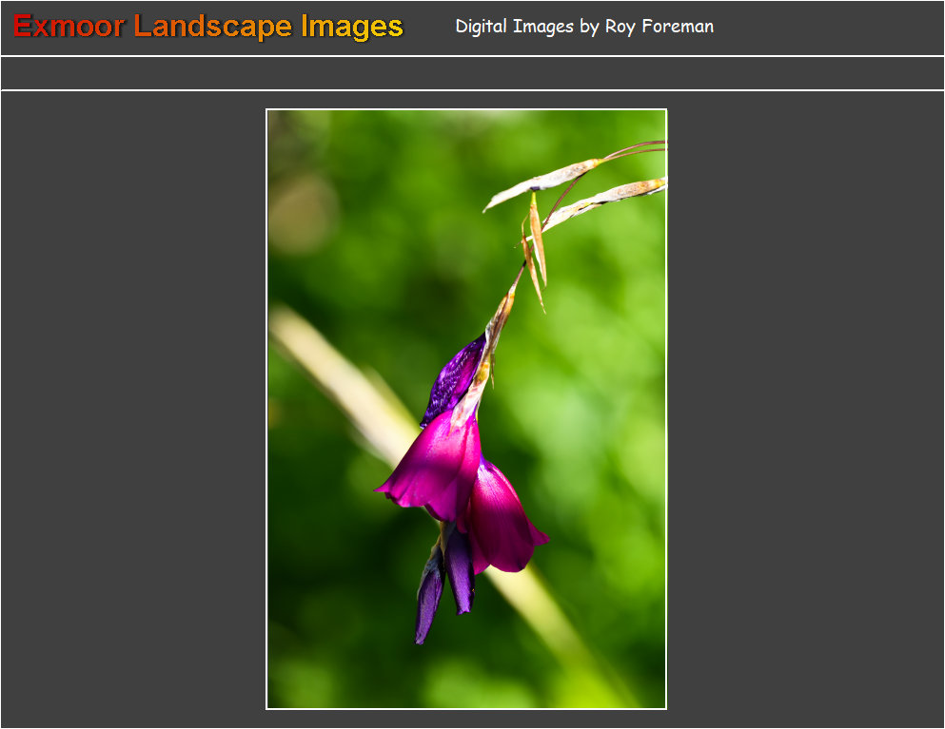Click the word 'Exmoor' in the heading

tap(69, 27)
